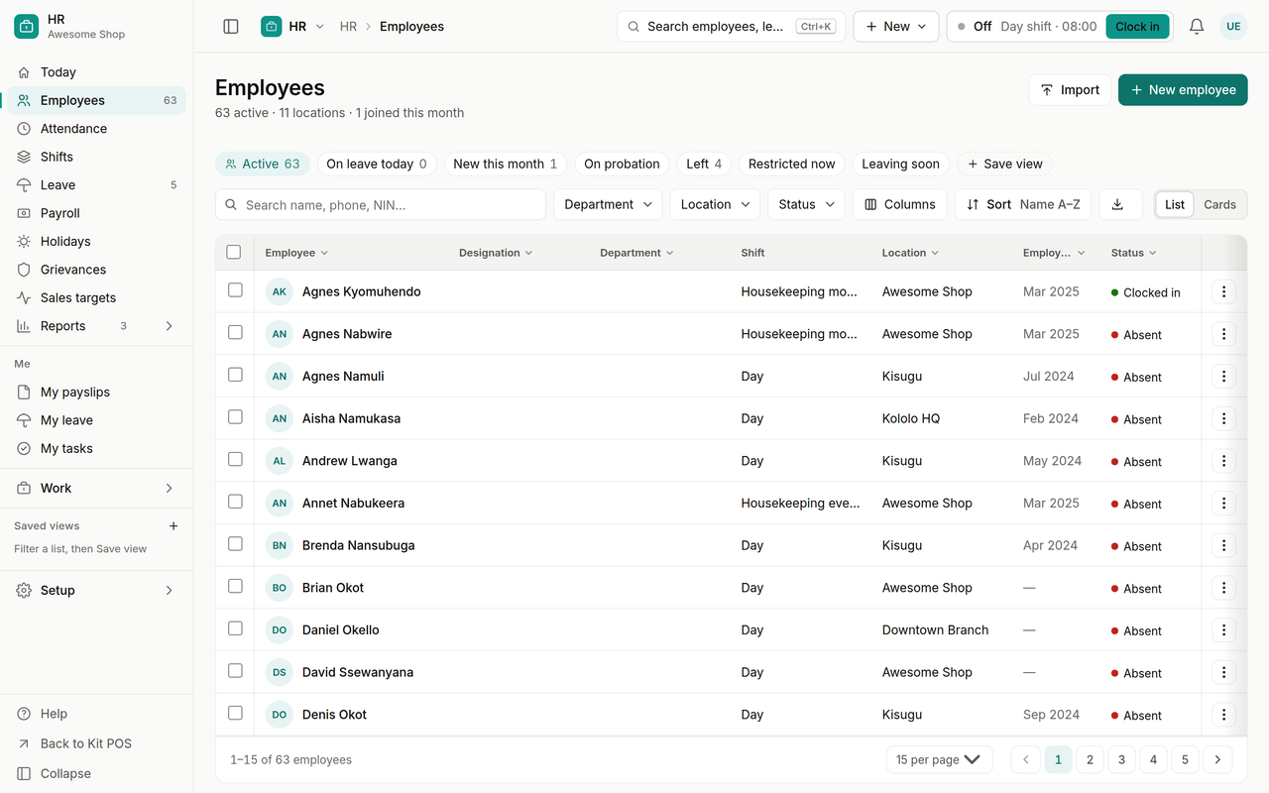
Task: Toggle the sidebar panel icon
Action: coord(231,27)
